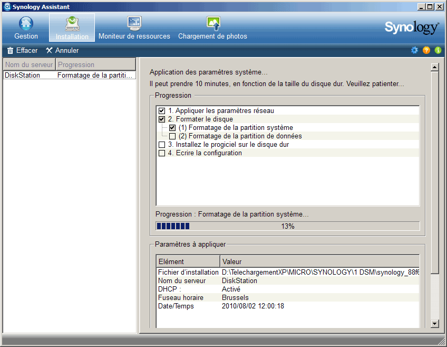Click the Synology logo
The height and width of the screenshot is (347, 447).
click(412, 27)
